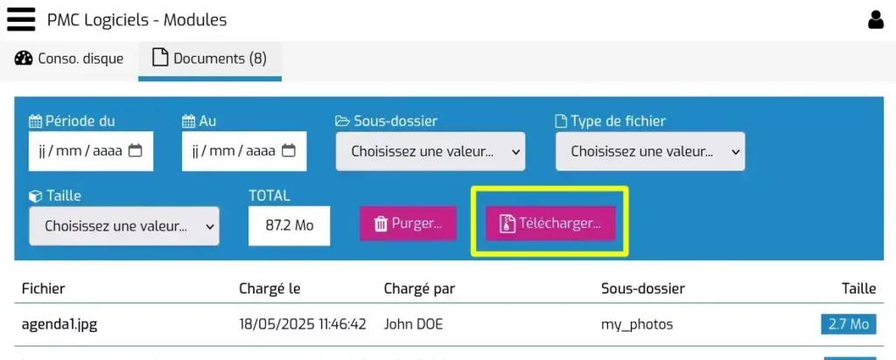Click the John DOE cell
The width and height of the screenshot is (896, 360).
(x=413, y=325)
